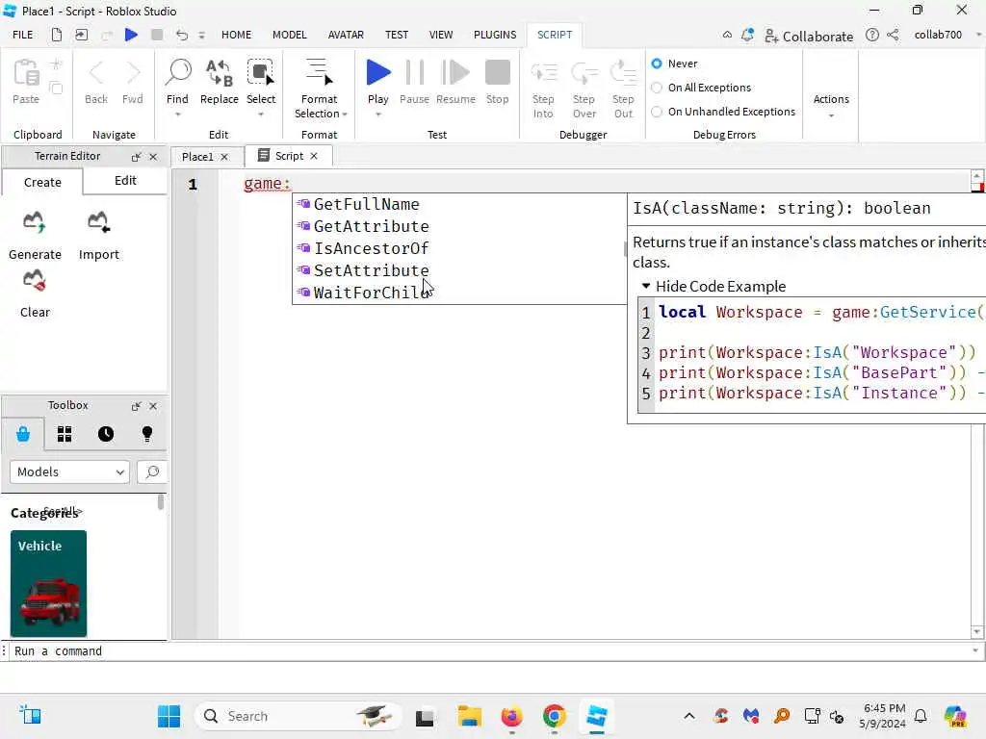Image resolution: width=986 pixels, height=739 pixels.
Task: Click Step Over debugger icon
Action: point(584,73)
